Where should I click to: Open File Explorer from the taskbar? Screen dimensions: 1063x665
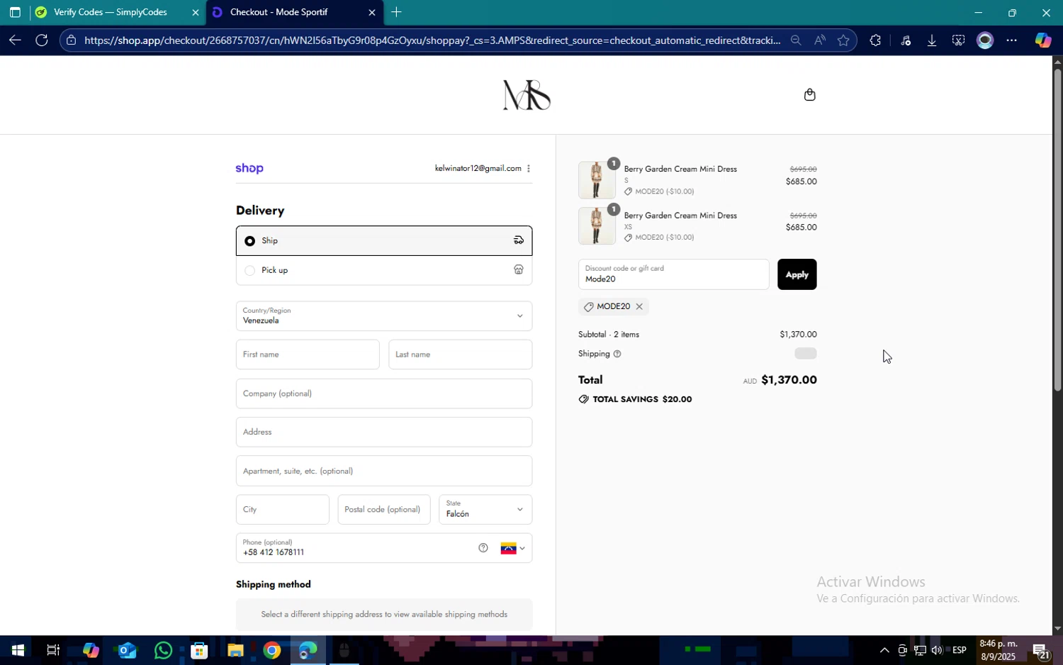coord(235,650)
